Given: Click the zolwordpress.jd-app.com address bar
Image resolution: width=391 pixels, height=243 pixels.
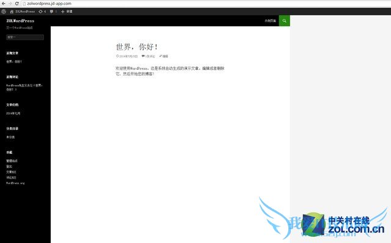Looking at the screenshot, I should [206, 4].
